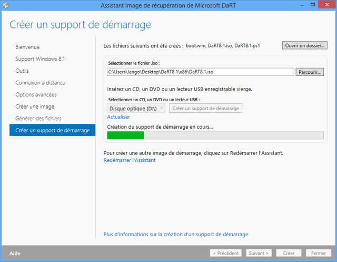Click the Ouvrir un dossier button

click(305, 46)
